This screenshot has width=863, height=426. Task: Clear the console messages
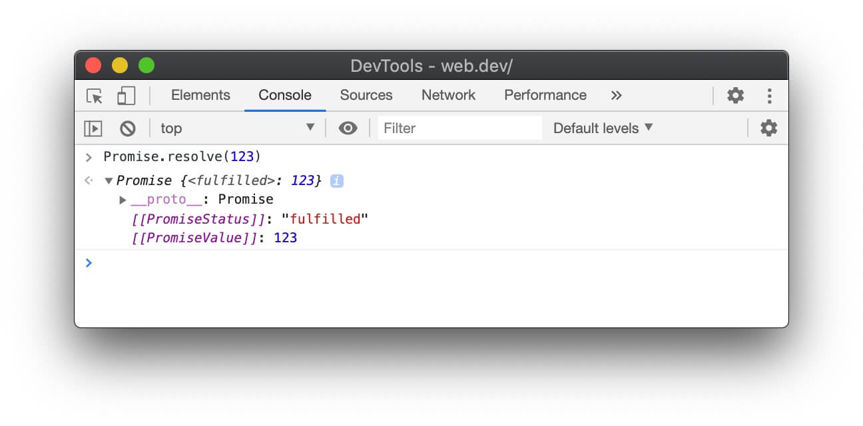click(129, 128)
